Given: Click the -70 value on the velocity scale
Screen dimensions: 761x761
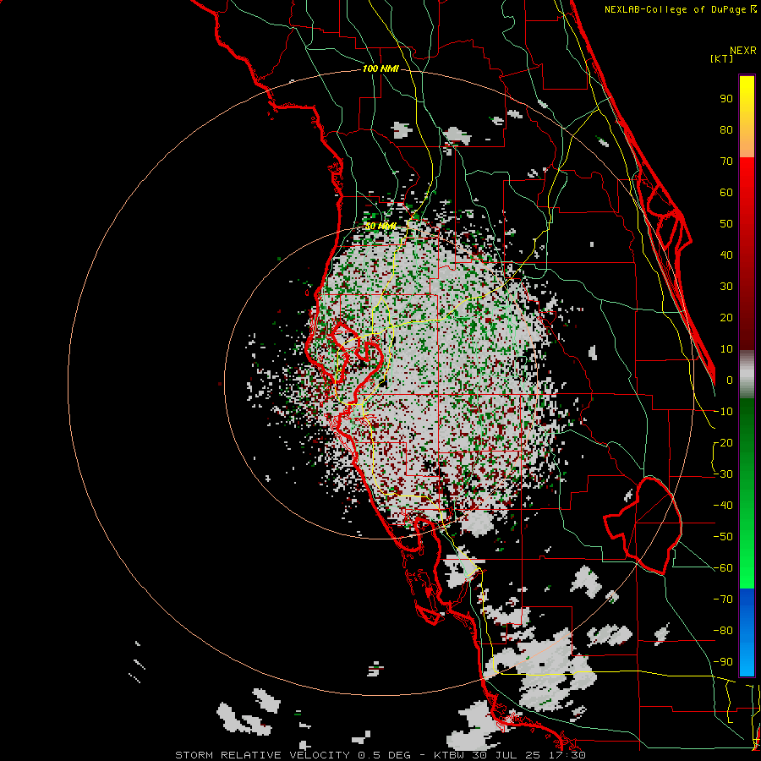Looking at the screenshot, I should point(723,599).
